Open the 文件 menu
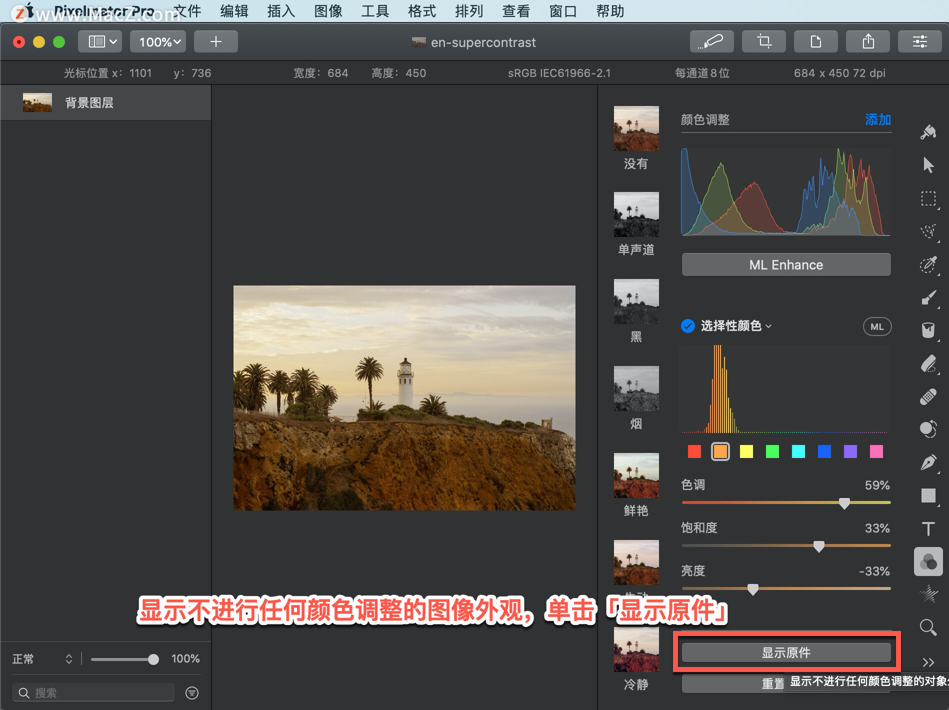 pos(187,11)
